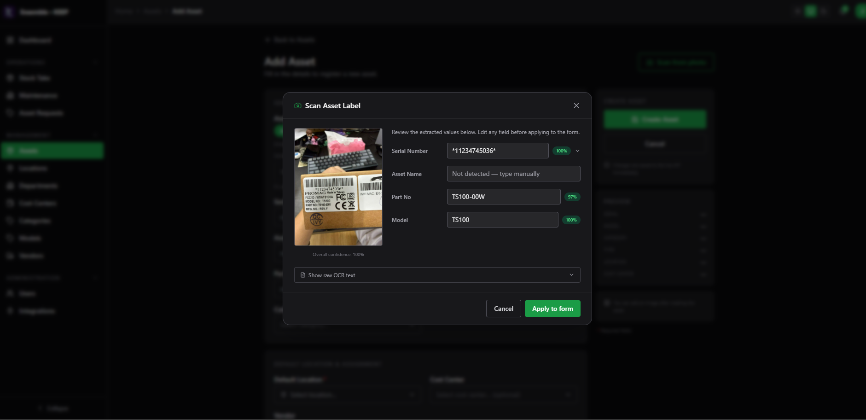
Task: Expand the Show raw OCR text section
Action: click(437, 275)
